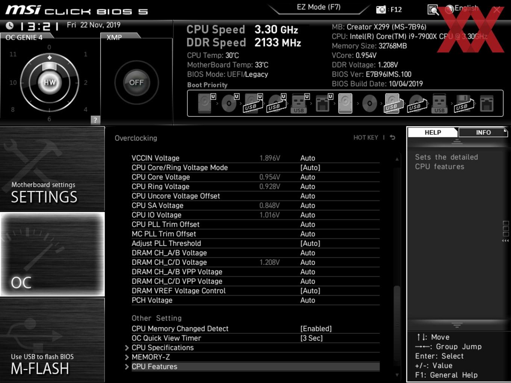
Task: Take a screenshot with the camera F12 icon
Action: pos(381,10)
